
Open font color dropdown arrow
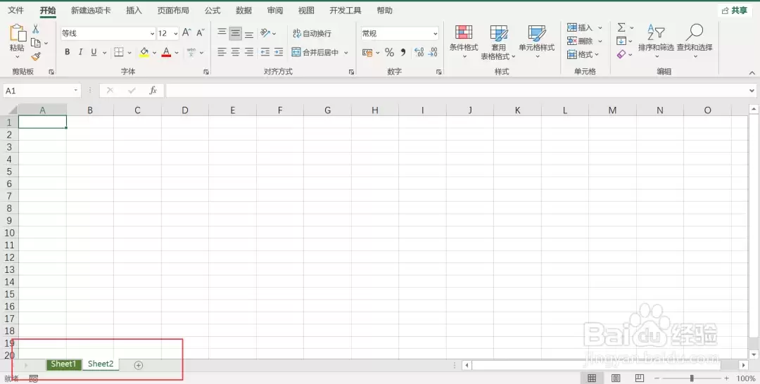177,53
